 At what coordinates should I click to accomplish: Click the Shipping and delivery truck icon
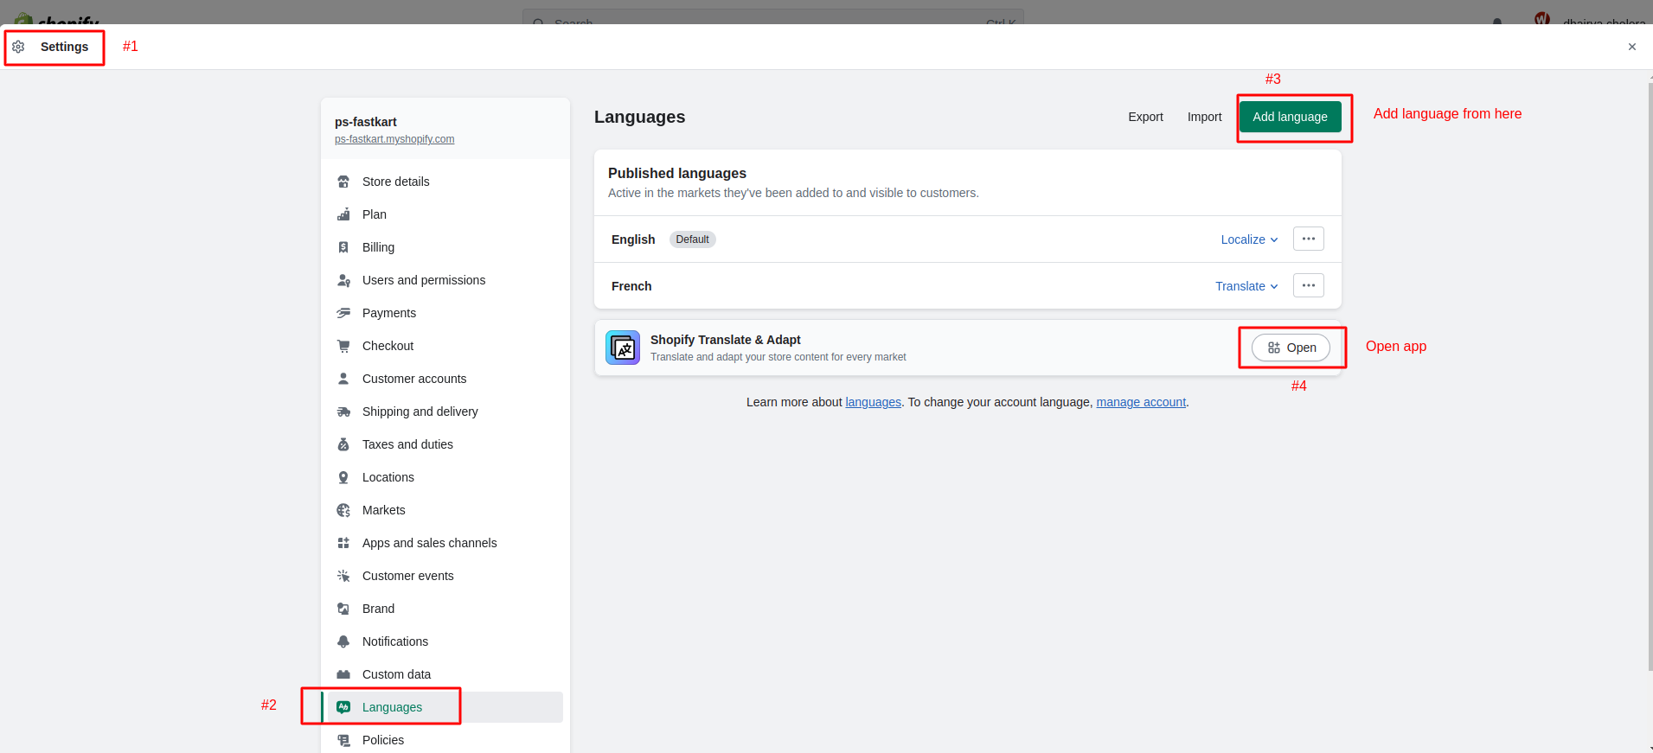tap(343, 412)
